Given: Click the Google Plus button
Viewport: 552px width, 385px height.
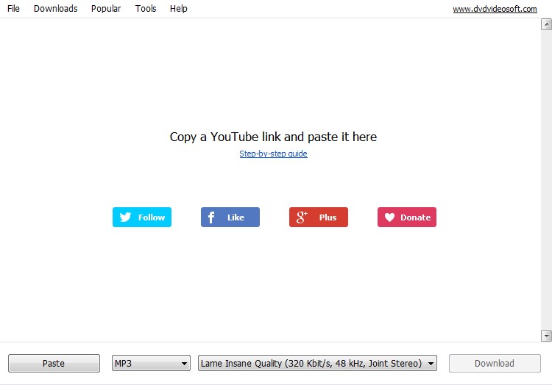Looking at the screenshot, I should click(319, 217).
